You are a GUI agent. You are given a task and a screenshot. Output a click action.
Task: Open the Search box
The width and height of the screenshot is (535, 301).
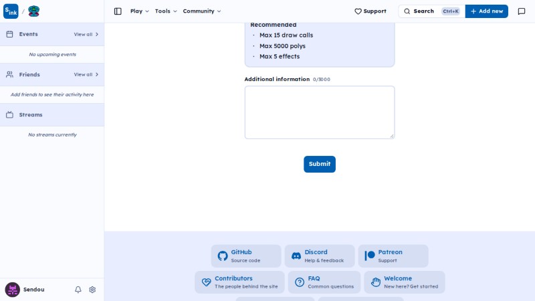point(431,11)
